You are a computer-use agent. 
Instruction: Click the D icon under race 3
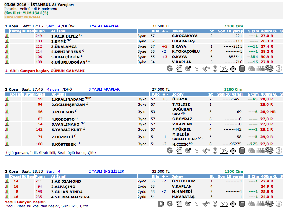point(161,203)
